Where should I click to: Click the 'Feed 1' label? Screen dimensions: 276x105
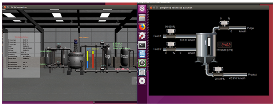(157, 36)
